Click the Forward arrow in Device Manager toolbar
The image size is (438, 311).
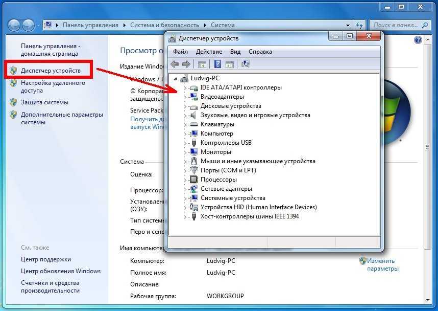[186, 64]
